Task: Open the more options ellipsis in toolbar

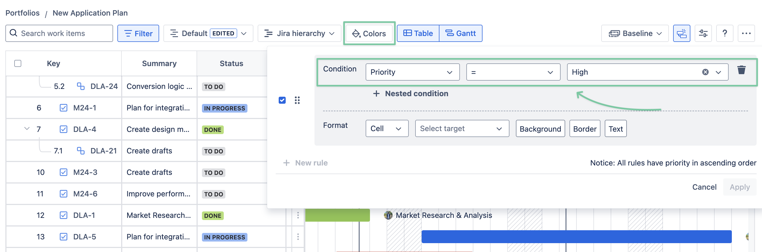Action: [x=746, y=33]
